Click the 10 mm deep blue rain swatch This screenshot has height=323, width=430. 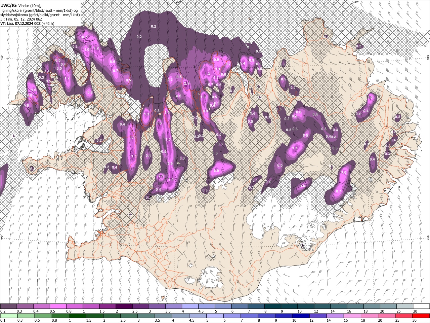300,316
